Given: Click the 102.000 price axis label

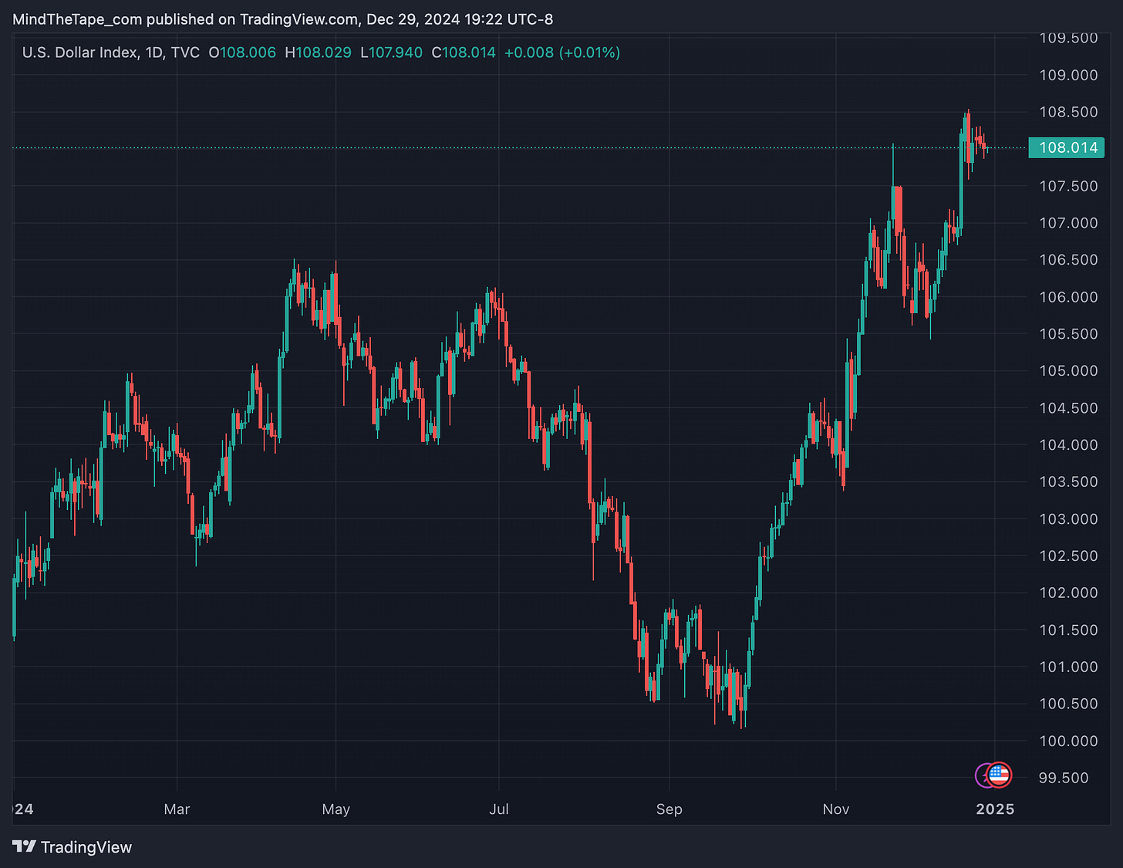Looking at the screenshot, I should click(1068, 593).
